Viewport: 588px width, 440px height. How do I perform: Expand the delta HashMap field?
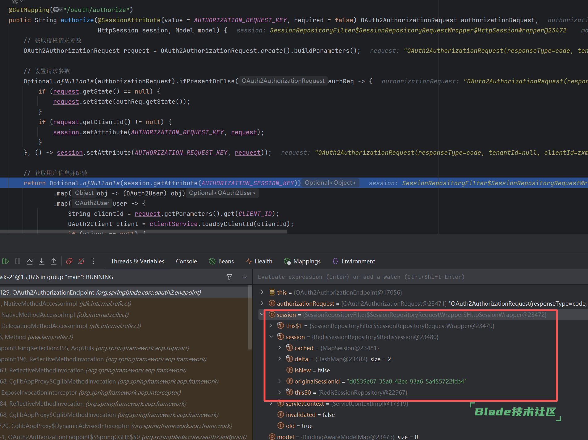point(280,359)
